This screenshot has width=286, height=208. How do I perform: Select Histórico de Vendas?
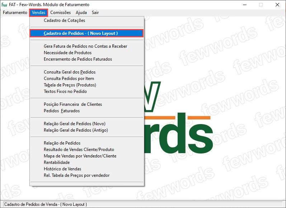(x=86, y=169)
